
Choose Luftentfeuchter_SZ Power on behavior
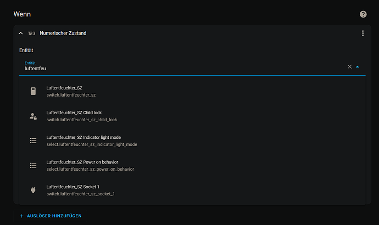tap(192, 165)
